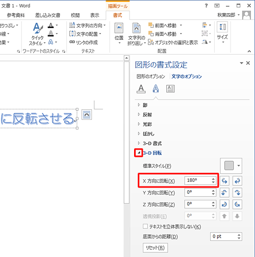
Task: Open the Send Backward dropdown arrow
Action: [x=181, y=34]
